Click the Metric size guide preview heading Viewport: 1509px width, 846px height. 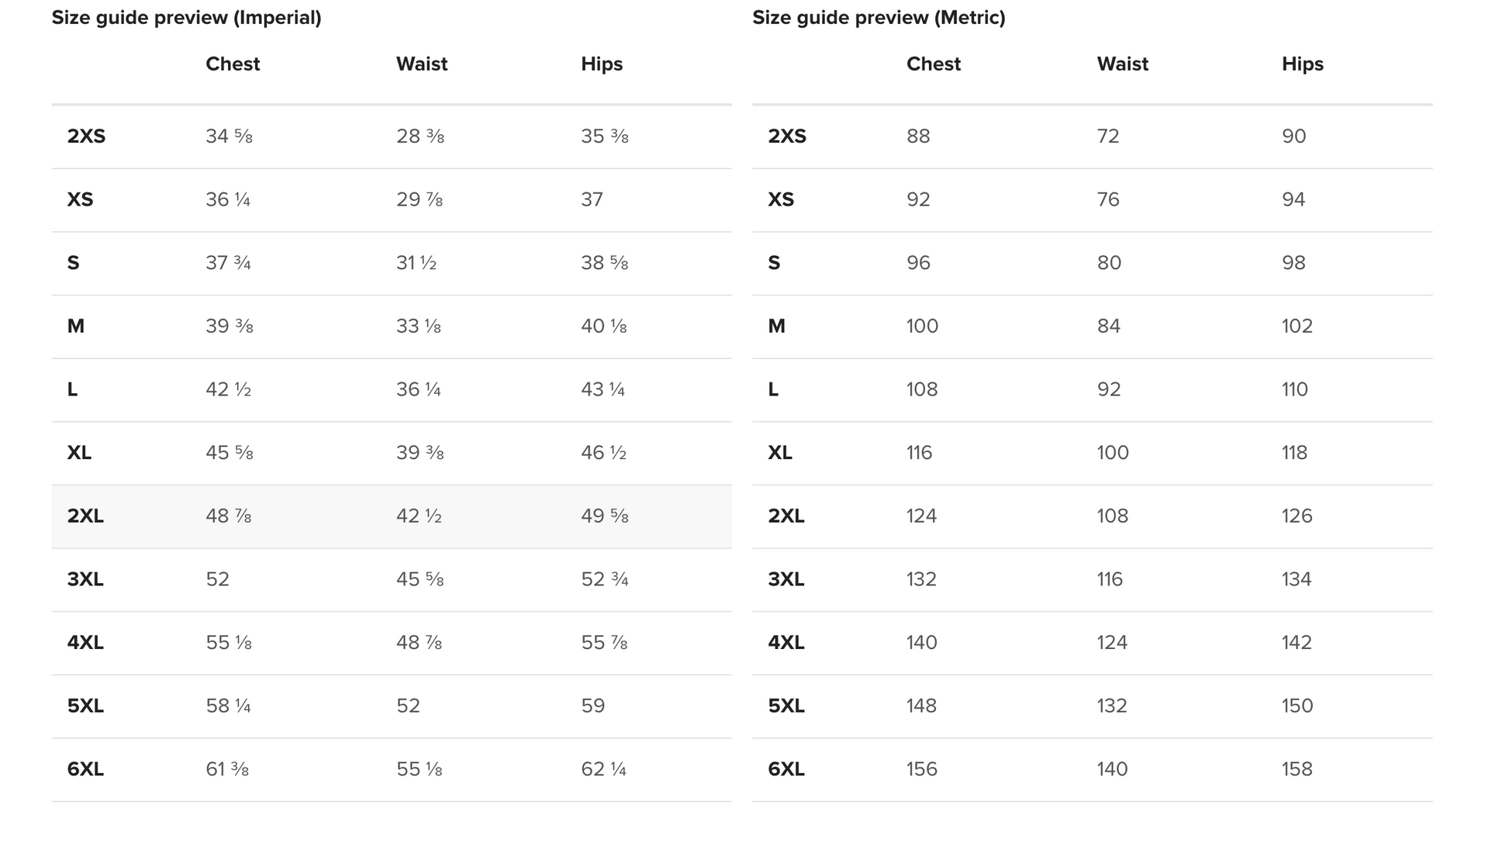(x=879, y=18)
